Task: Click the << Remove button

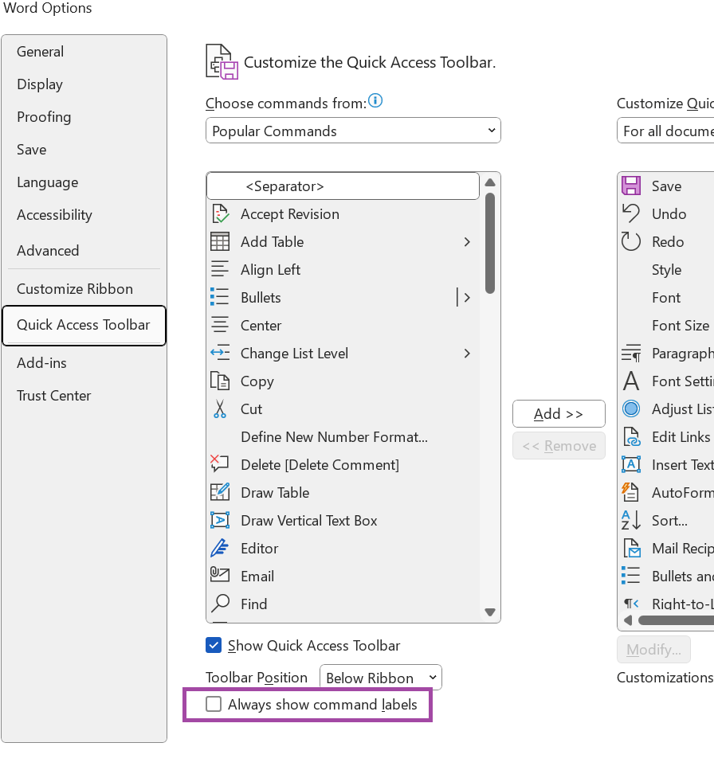Action: pyautogui.click(x=559, y=446)
